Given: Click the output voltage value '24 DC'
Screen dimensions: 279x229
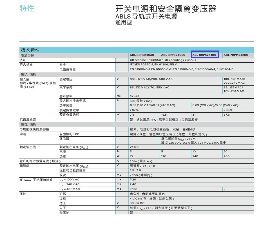Looking at the screenshot, I should pyautogui.click(x=134, y=147).
